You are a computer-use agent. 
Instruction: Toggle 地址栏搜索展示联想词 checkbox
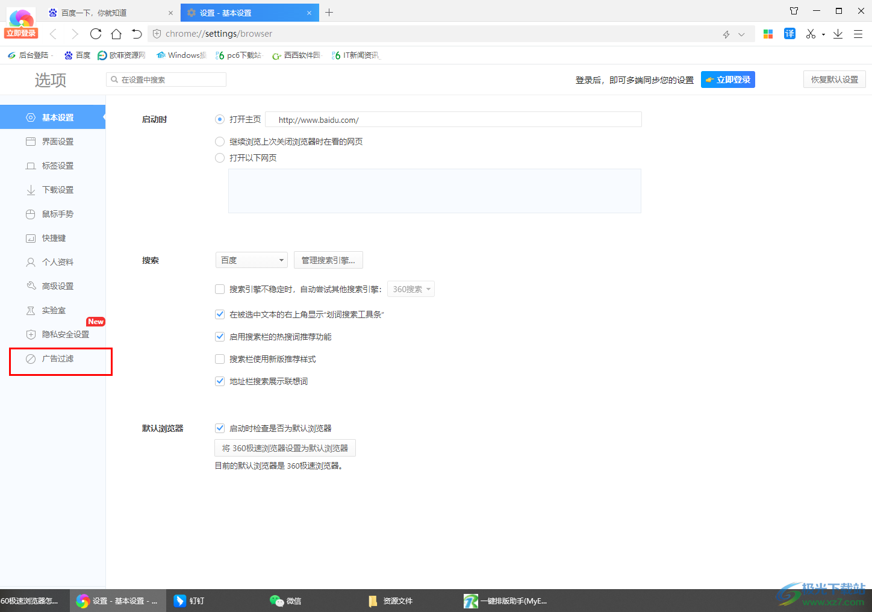click(220, 381)
